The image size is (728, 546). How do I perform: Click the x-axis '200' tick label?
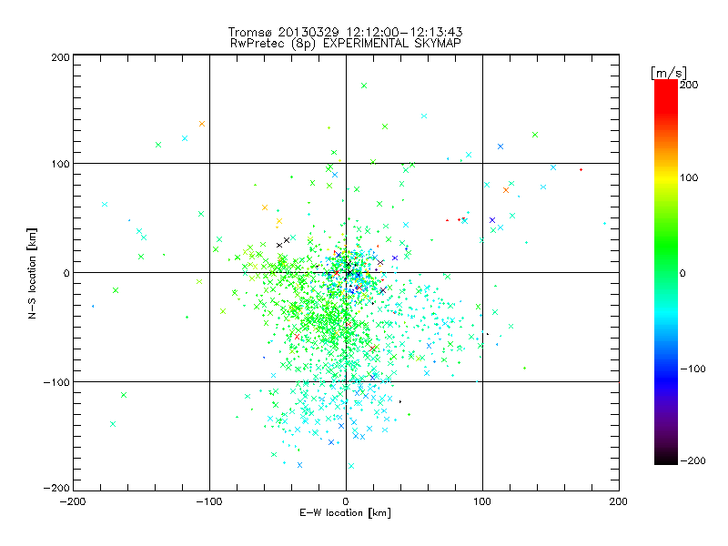(x=619, y=501)
